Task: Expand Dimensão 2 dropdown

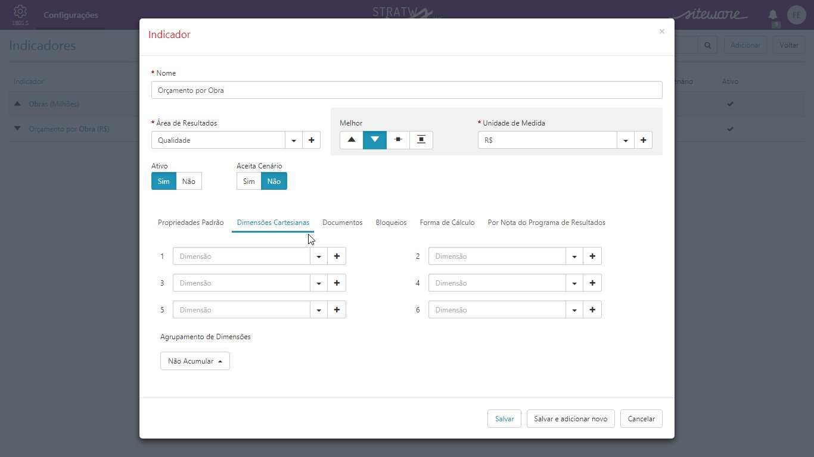Action: point(574,256)
